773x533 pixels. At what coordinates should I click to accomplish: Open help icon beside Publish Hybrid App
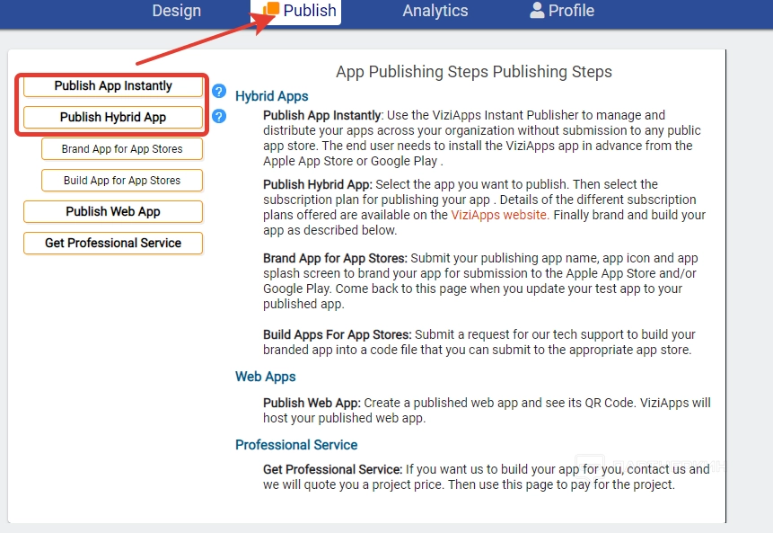click(219, 117)
